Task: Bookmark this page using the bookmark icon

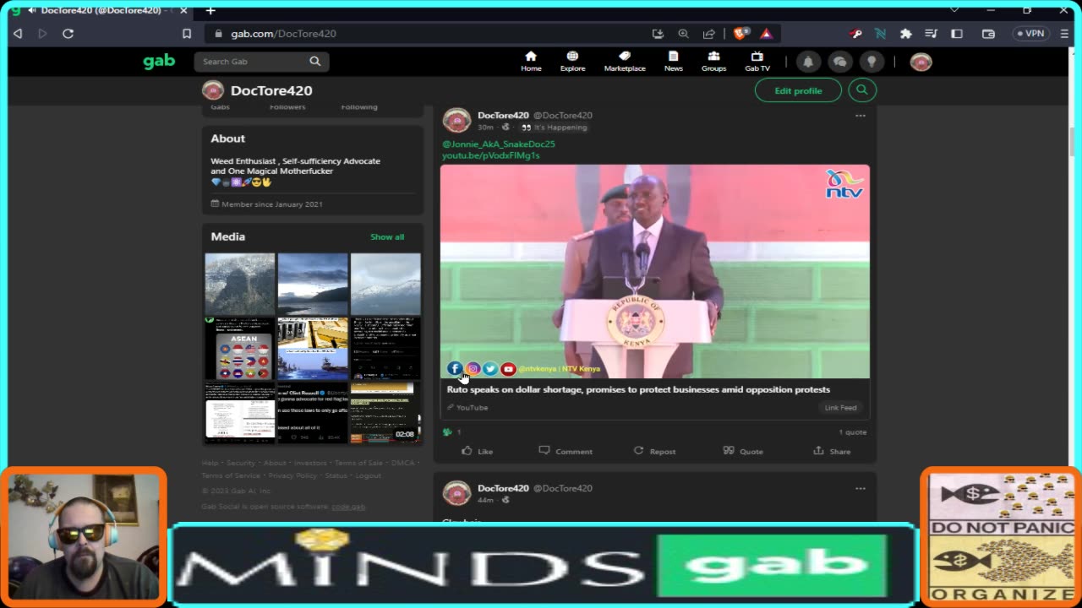Action: click(187, 34)
